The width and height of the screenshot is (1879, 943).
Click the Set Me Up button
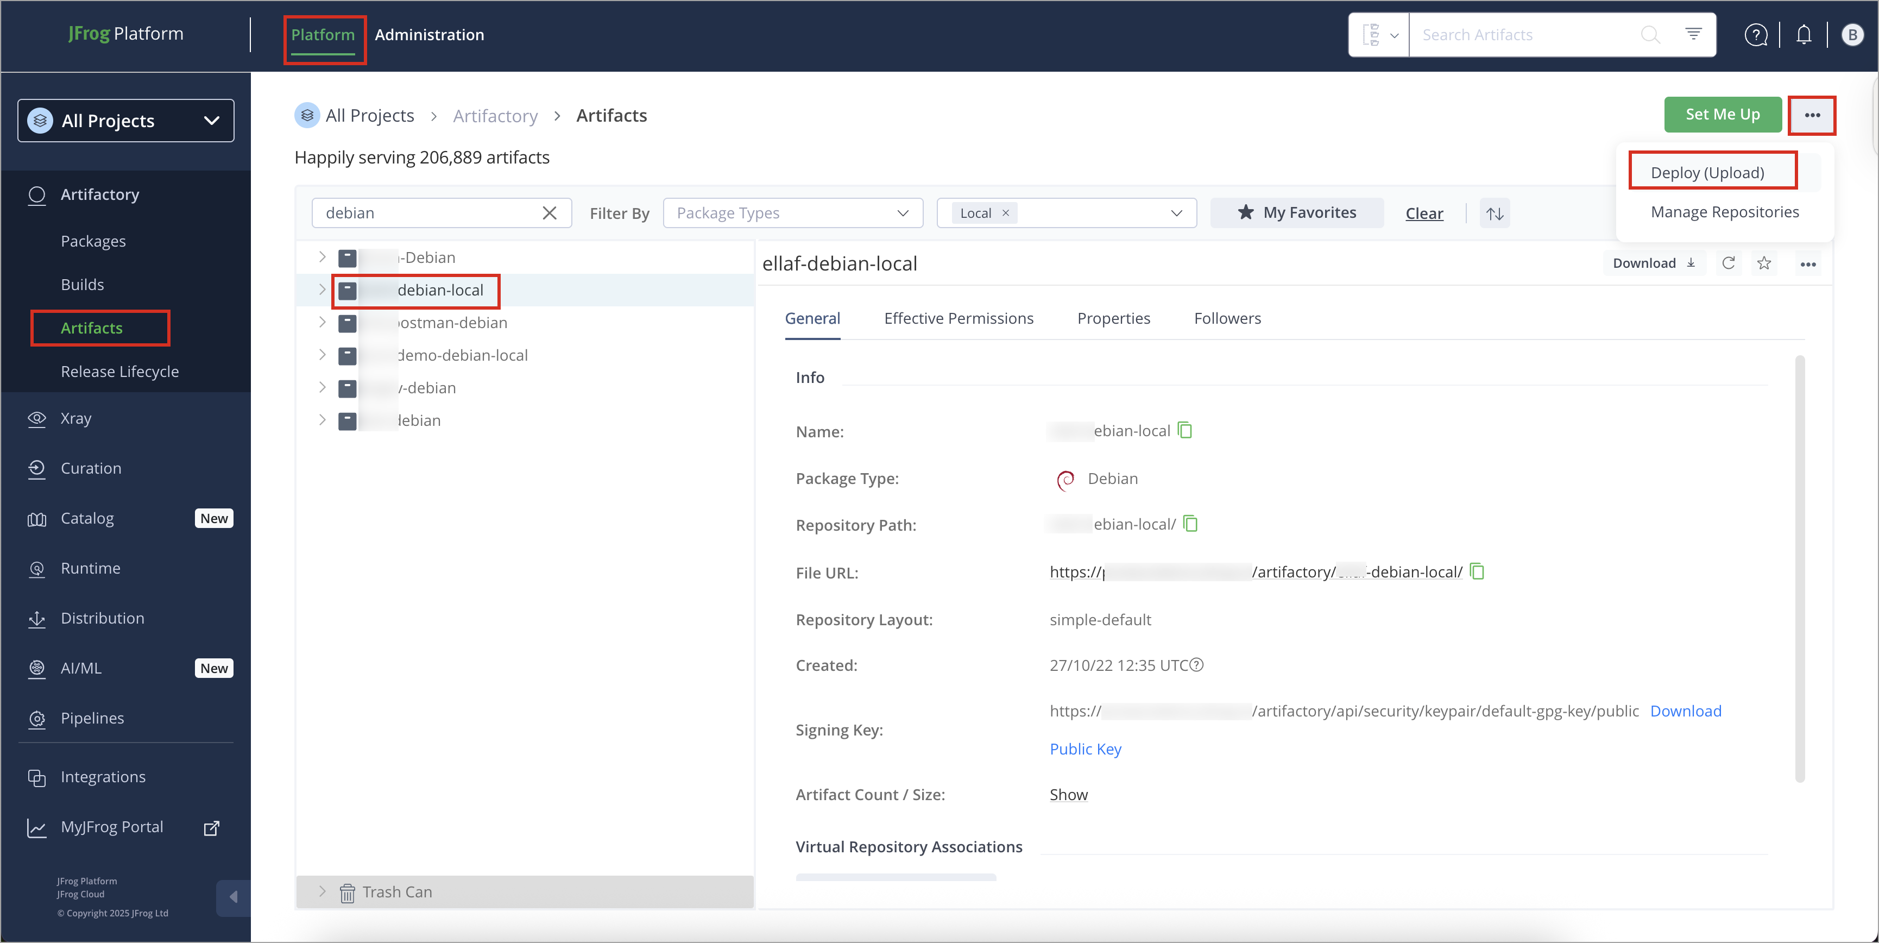click(x=1722, y=115)
